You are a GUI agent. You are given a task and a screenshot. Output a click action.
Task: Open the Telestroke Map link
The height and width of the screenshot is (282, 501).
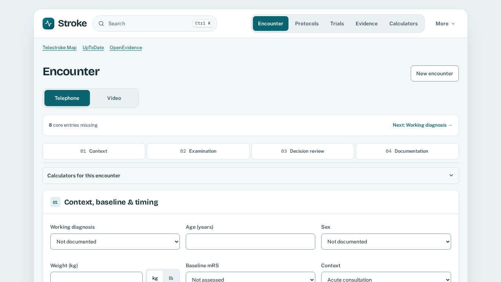pos(59,48)
